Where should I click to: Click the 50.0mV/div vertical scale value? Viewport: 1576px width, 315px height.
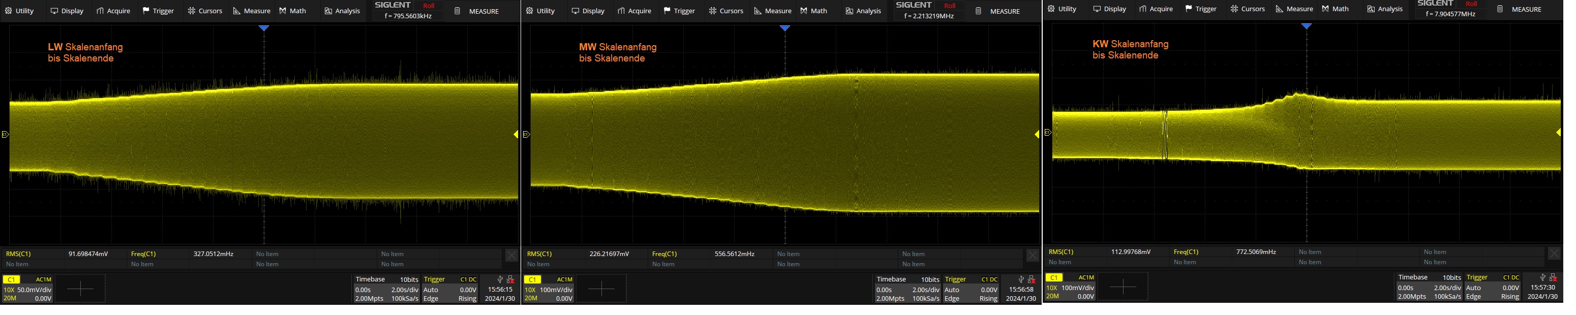(x=34, y=289)
